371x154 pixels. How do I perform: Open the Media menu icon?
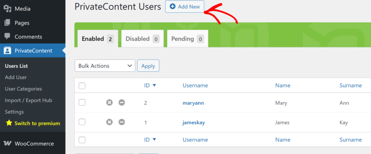[x=8, y=9]
